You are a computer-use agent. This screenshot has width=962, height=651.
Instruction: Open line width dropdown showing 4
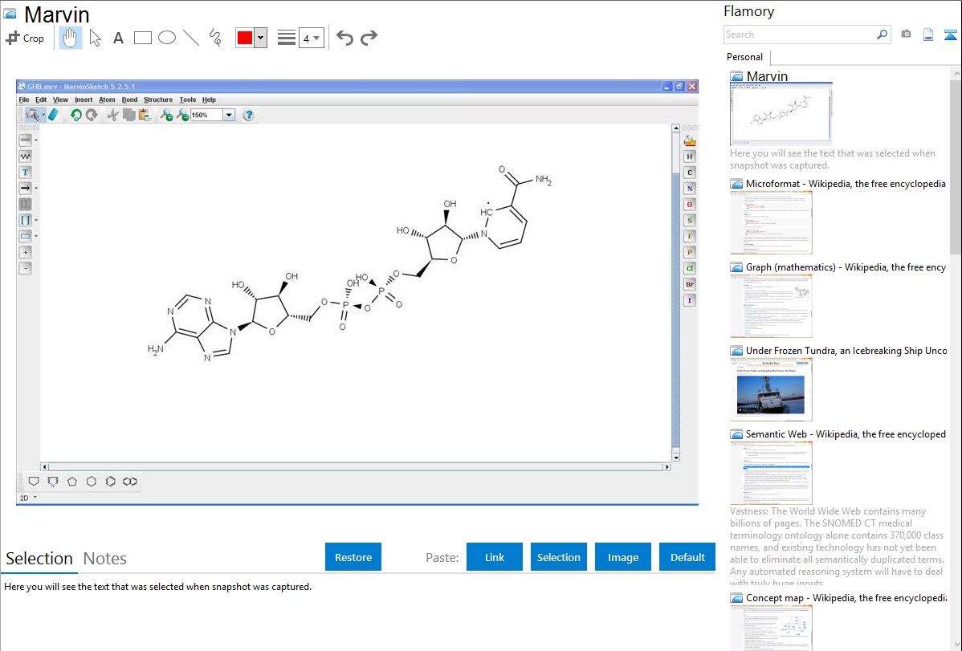tap(312, 38)
